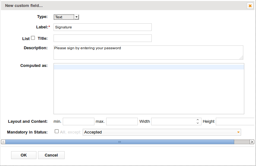Expand the Accepted status dropdown arrow
256x166 pixels.
coord(238,132)
